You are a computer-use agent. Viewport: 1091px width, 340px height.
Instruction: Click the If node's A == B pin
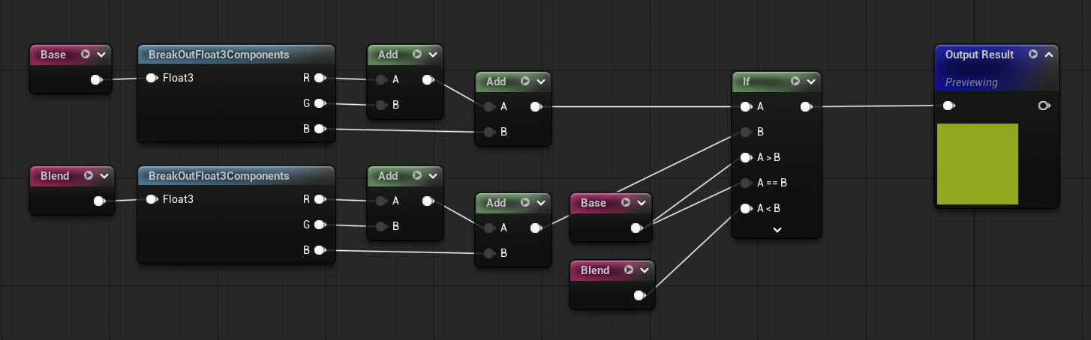746,183
